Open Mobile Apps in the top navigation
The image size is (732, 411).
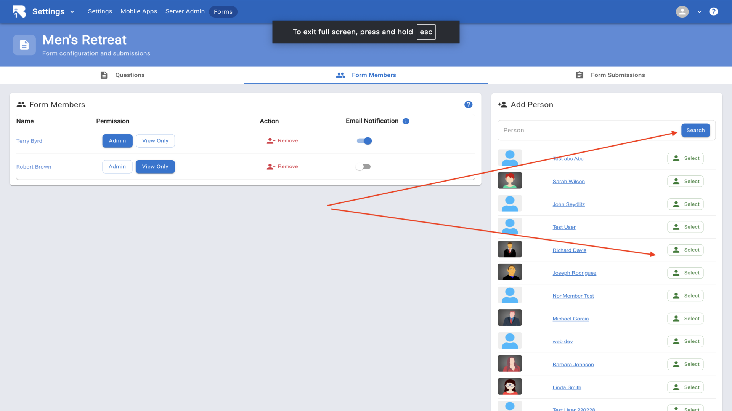pos(139,11)
